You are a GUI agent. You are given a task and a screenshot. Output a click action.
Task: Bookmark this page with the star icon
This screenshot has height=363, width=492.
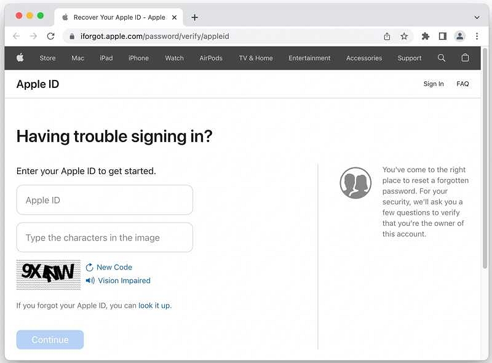coord(404,36)
